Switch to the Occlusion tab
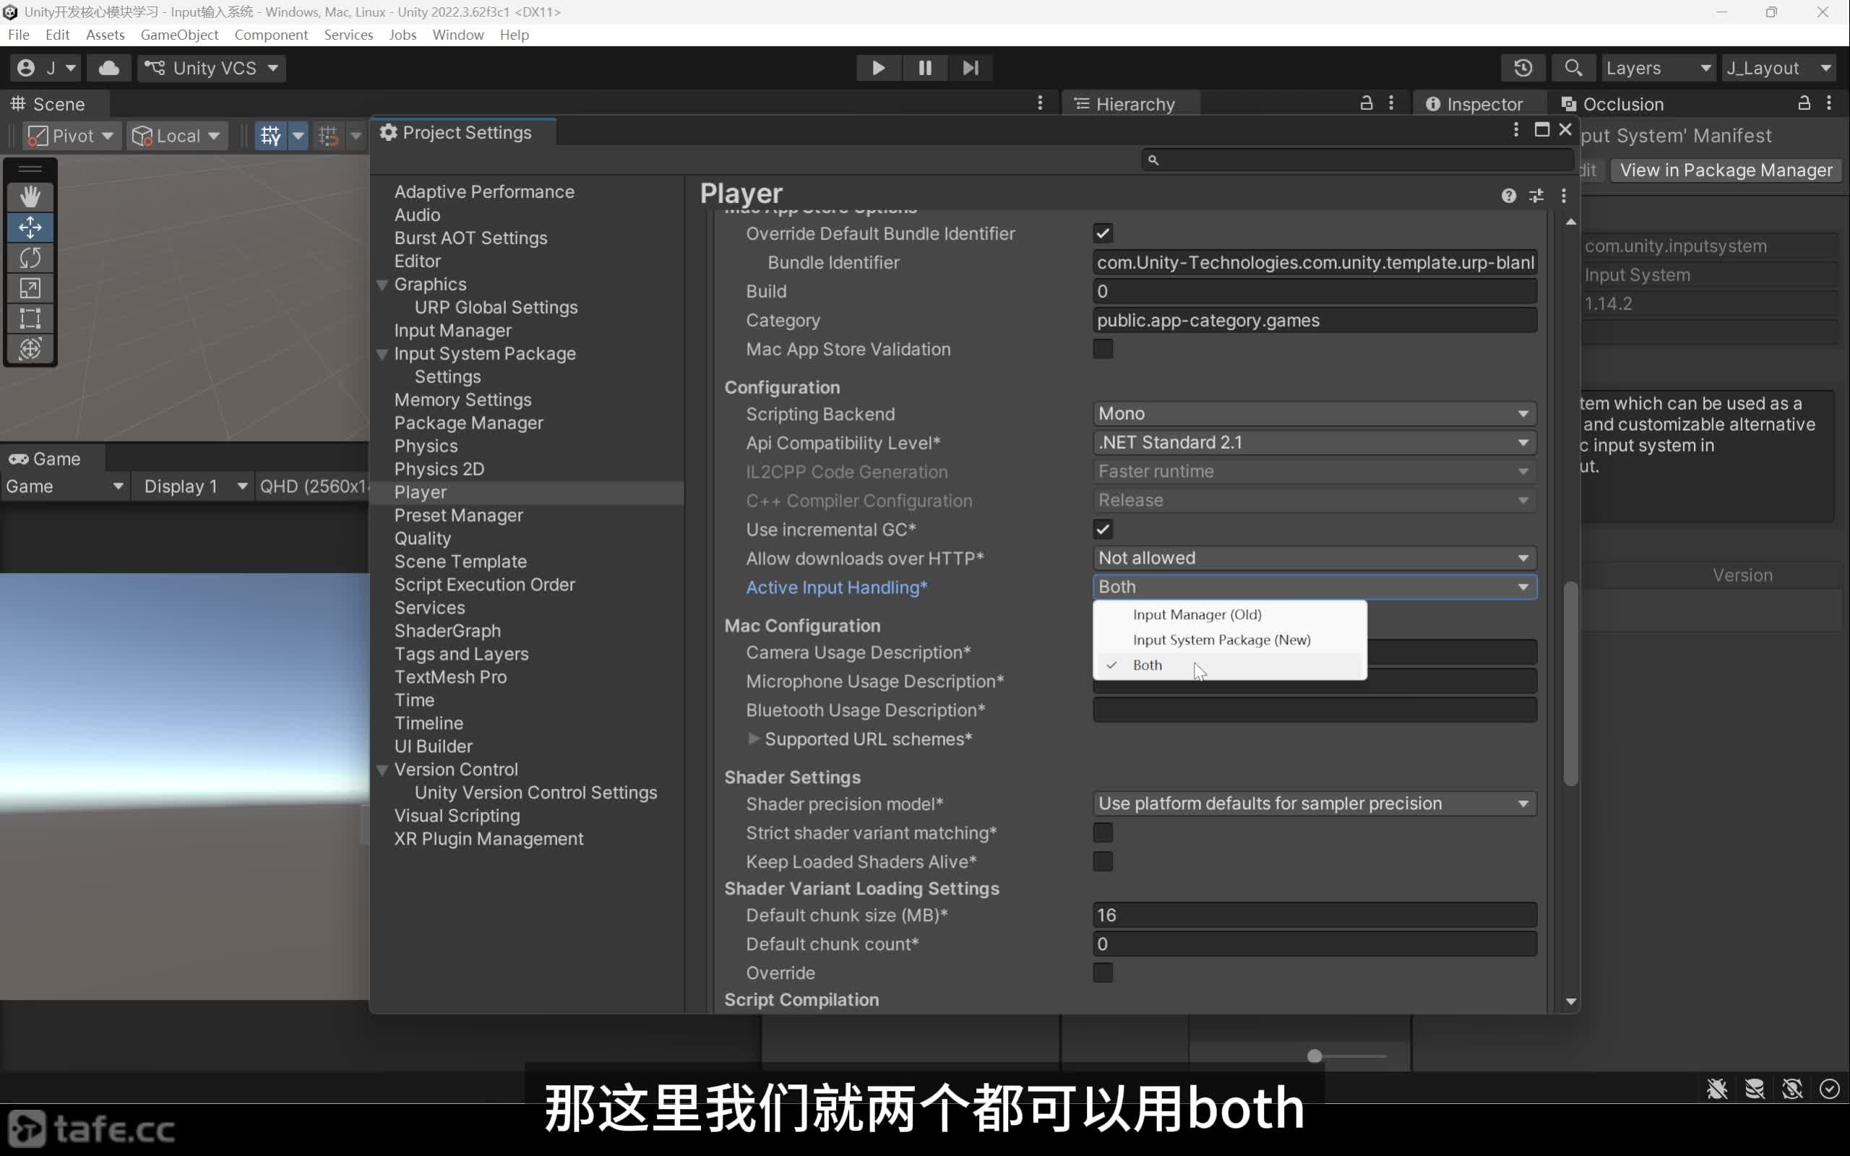This screenshot has width=1850, height=1156. tap(1612, 104)
